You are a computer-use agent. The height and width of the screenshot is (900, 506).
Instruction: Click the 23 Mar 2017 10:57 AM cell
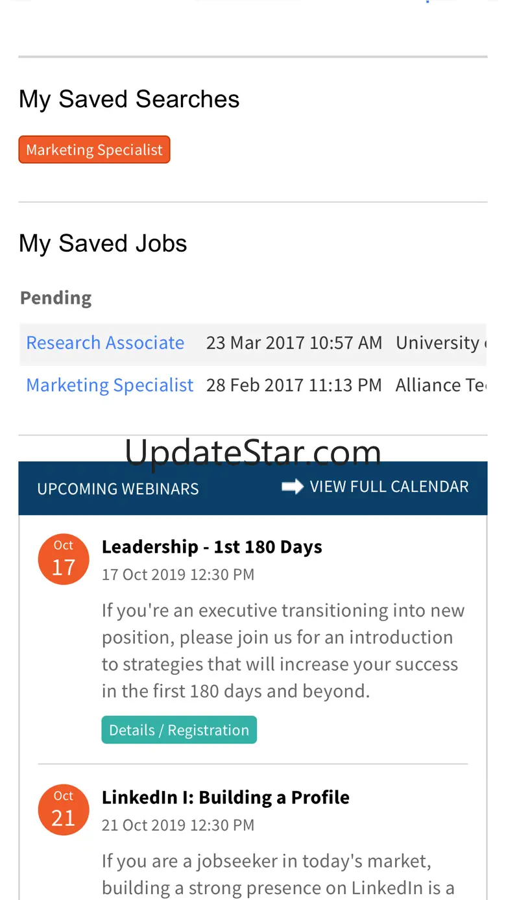pos(295,343)
